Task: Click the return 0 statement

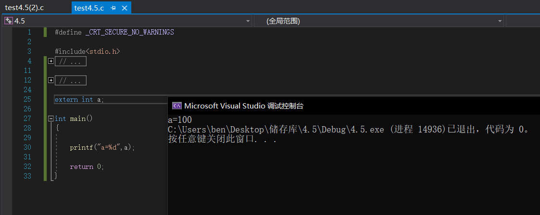Action: click(87, 167)
